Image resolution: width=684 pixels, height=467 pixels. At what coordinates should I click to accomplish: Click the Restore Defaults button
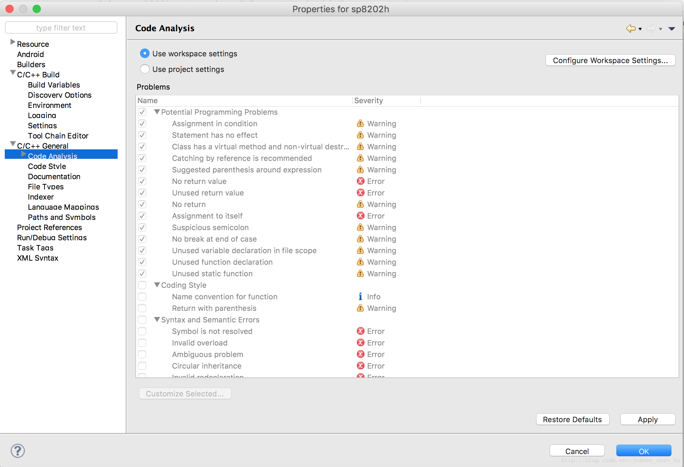(x=572, y=419)
